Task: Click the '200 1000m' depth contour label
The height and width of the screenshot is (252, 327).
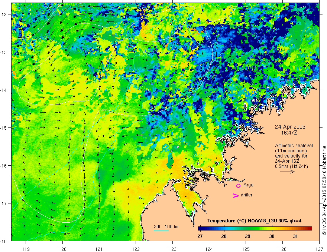Action: click(x=166, y=227)
